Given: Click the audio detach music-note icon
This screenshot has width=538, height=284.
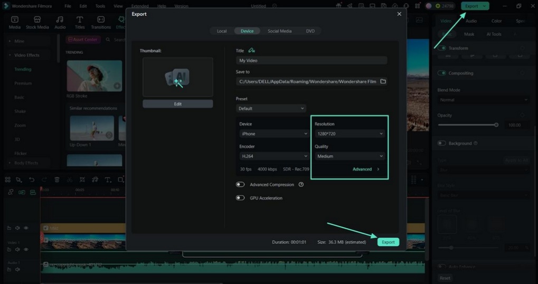Looking at the screenshot, I should point(95,179).
